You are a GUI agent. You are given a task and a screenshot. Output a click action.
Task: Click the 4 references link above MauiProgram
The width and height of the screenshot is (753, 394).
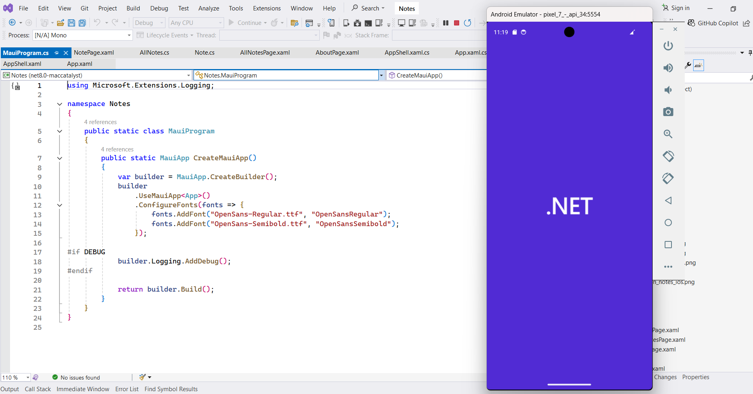(x=100, y=122)
